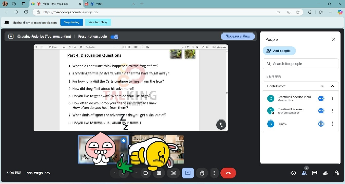Mute the microphone in Meet controls
The width and height of the screenshot is (345, 184).
124,173
